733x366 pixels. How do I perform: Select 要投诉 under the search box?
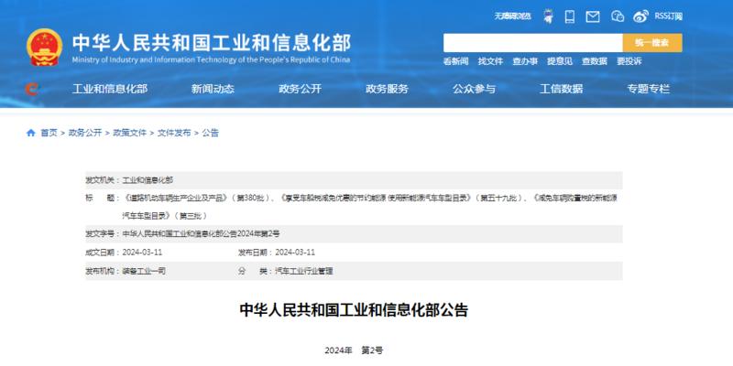click(629, 61)
